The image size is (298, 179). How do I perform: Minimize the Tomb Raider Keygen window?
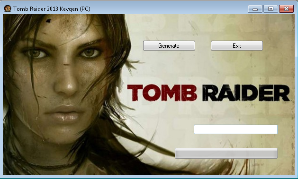coord(255,9)
